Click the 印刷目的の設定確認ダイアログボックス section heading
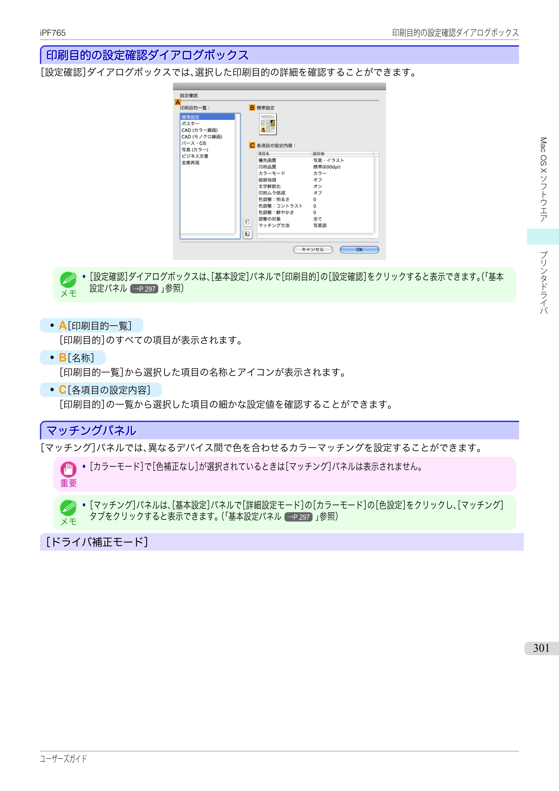This screenshot has width=559, height=791. (147, 55)
